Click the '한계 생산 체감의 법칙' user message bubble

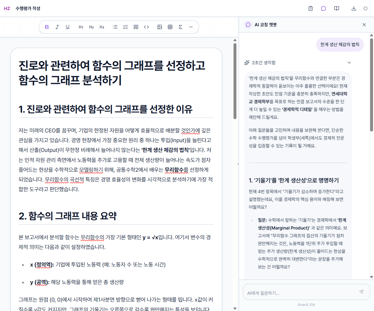coord(340,44)
